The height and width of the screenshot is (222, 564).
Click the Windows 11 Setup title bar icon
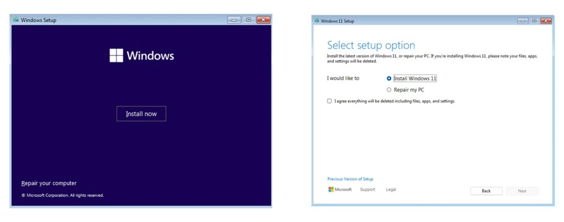(317, 21)
